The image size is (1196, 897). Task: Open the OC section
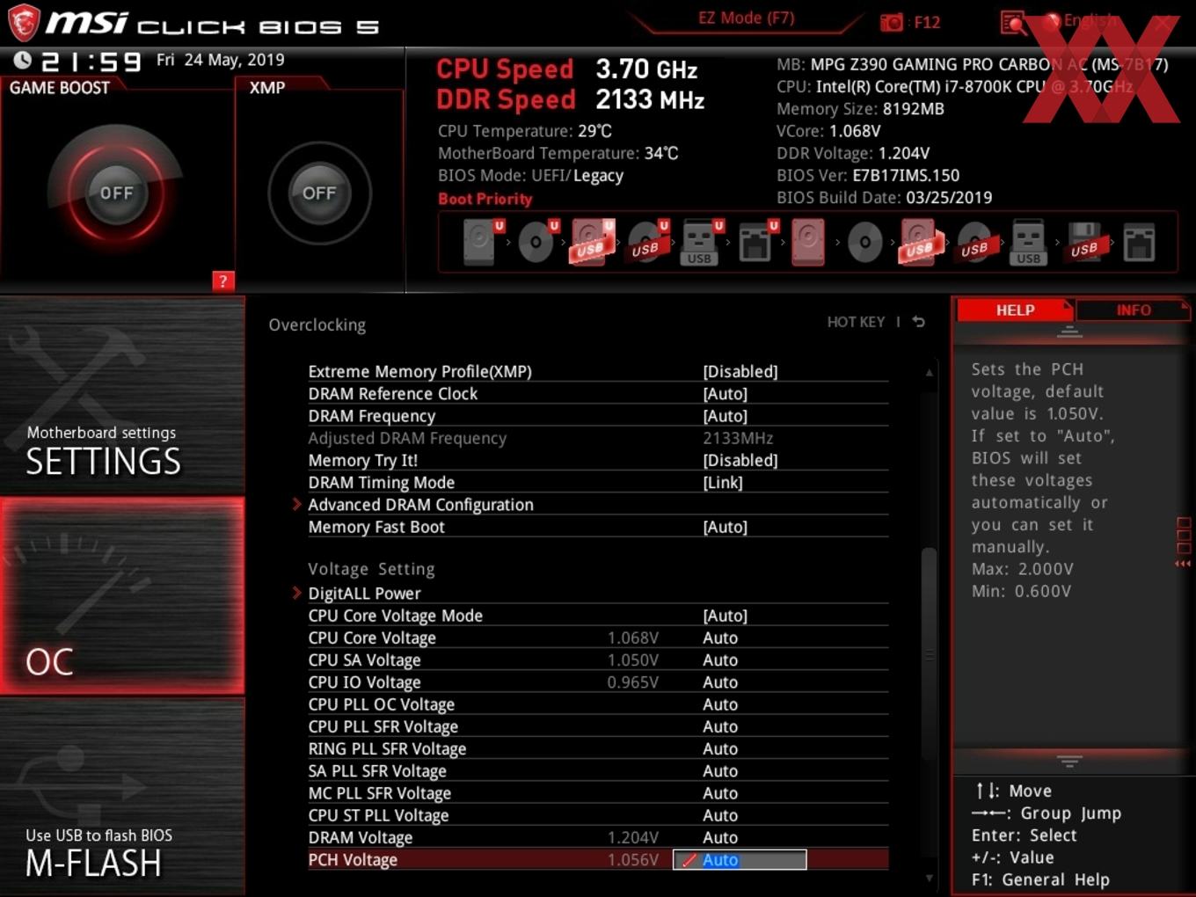122,596
